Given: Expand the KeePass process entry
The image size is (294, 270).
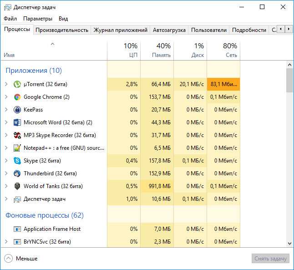Looking at the screenshot, I should (6, 110).
